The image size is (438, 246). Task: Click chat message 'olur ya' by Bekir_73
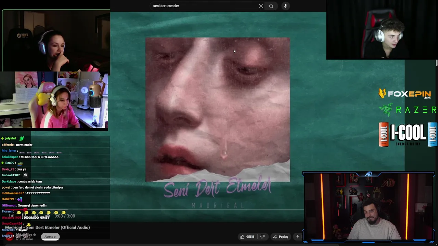[x=22, y=169]
